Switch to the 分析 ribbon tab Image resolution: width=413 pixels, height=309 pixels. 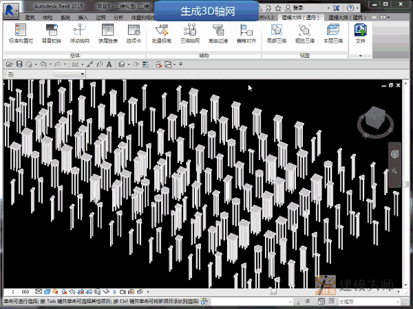[x=118, y=18]
